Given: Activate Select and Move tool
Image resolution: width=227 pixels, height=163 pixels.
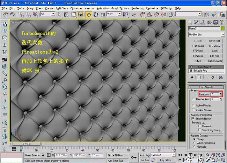Looking at the screenshot, I should (x=89, y=15).
